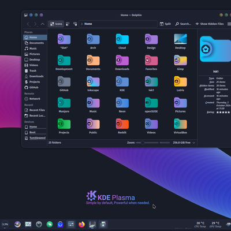Select the l4k1 folder icon in file view
Viewport: 231px width, 231px height.
pos(151,81)
